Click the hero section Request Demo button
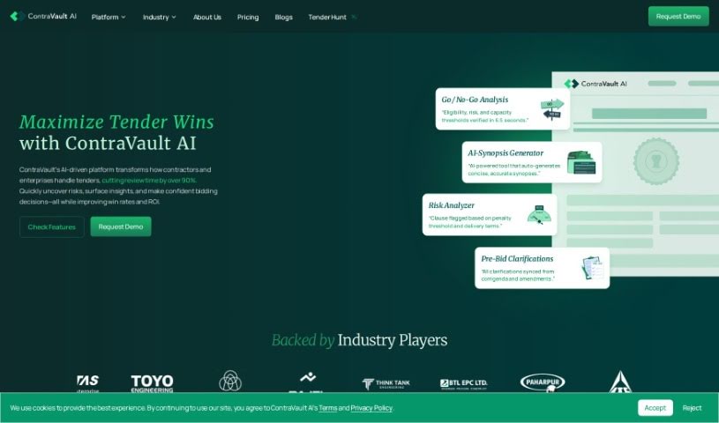 point(121,226)
